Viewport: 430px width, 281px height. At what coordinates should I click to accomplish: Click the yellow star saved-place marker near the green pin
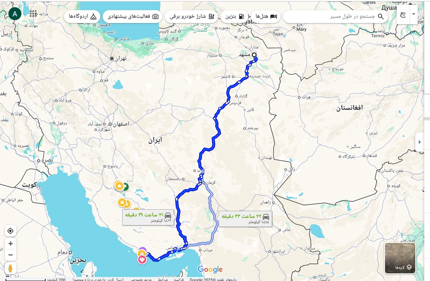tap(119, 186)
